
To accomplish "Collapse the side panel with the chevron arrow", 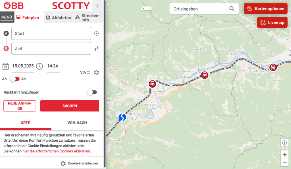I will click(97, 6).
